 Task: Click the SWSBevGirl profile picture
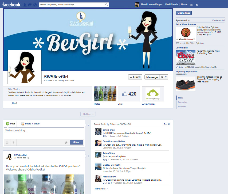[25, 67]
